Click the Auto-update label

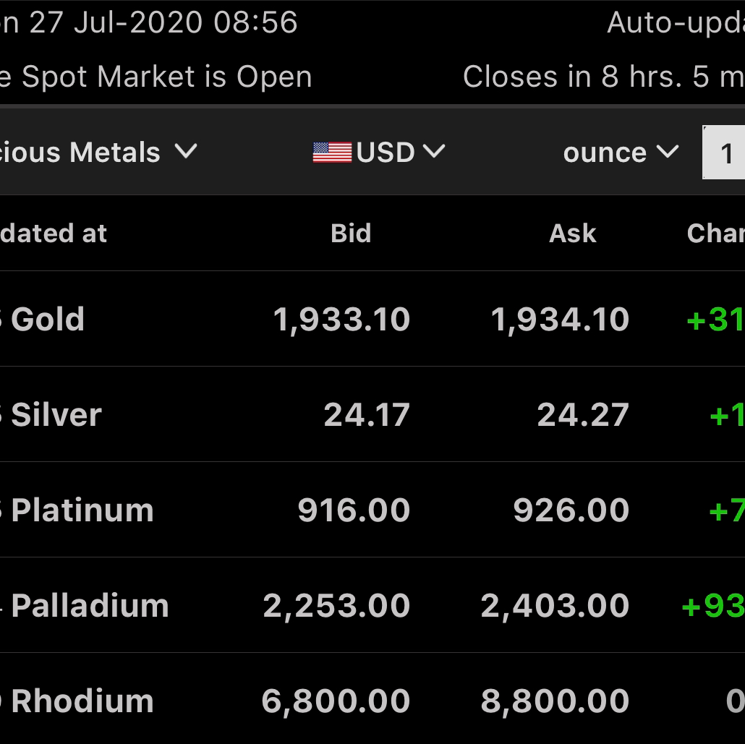click(x=676, y=22)
